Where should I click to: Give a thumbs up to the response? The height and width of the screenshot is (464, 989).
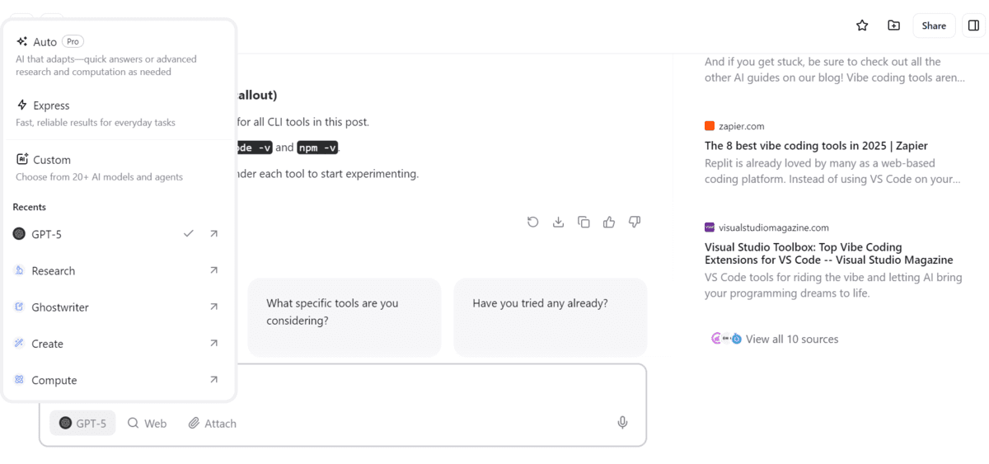(x=609, y=222)
